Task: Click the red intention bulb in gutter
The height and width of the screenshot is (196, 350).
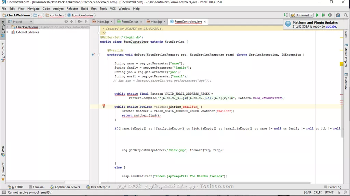Action: point(104,106)
